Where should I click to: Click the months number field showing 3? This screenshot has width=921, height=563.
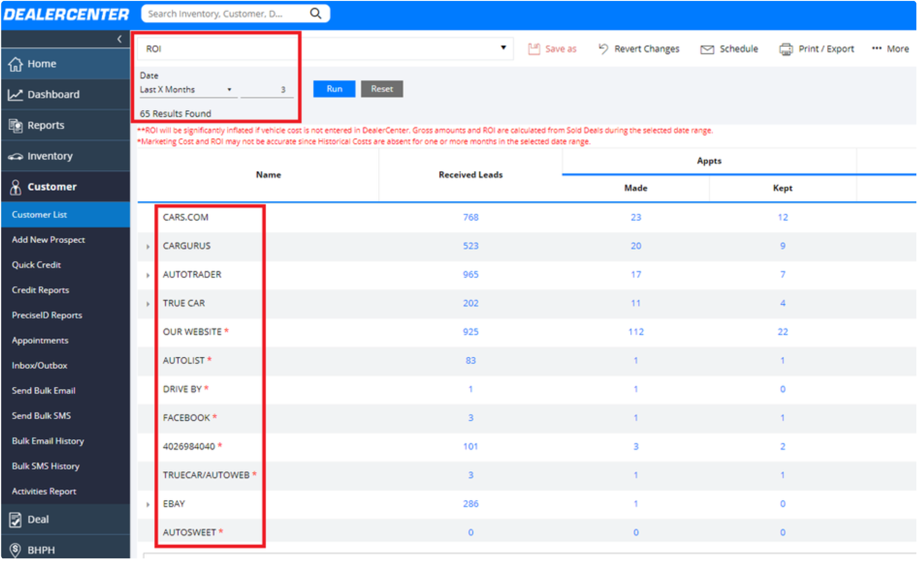[x=267, y=90]
